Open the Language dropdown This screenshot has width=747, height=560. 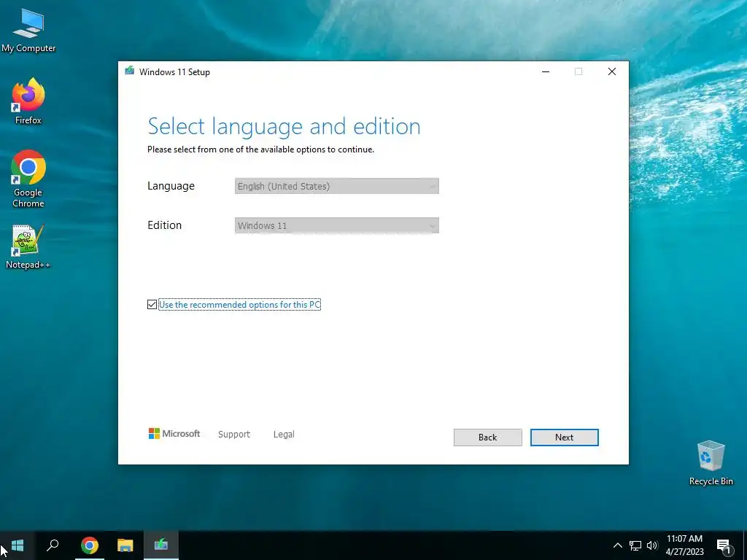click(337, 186)
